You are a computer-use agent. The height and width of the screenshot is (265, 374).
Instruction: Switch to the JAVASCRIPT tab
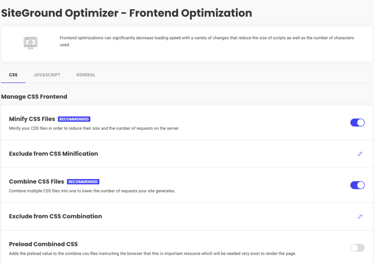(47, 75)
